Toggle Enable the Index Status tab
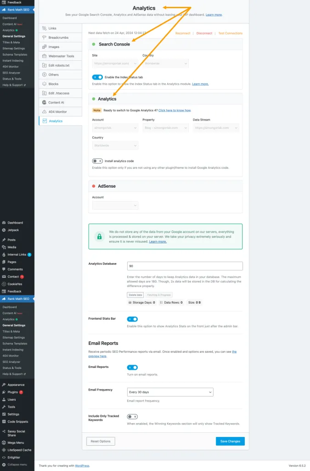This screenshot has width=310, height=471. pyautogui.click(x=97, y=77)
